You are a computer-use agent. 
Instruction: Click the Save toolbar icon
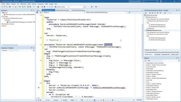click(20, 7)
